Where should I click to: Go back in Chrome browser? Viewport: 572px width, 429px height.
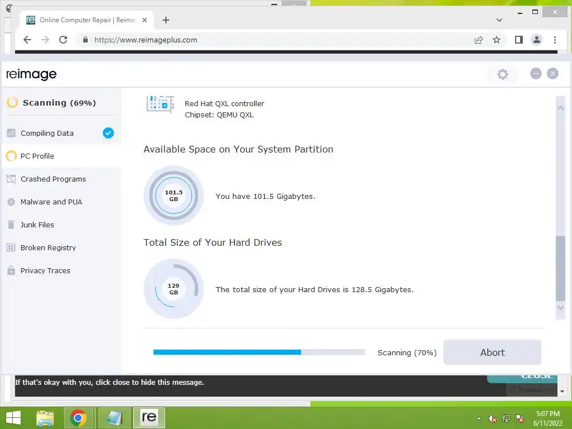click(27, 40)
